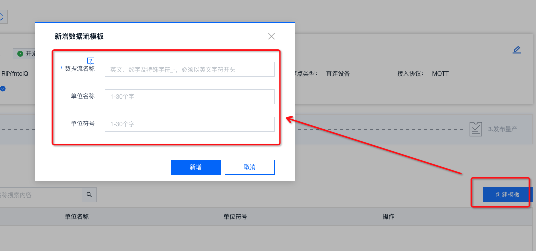Select the 单位符号 input box
The image size is (536, 251).
coord(189,124)
